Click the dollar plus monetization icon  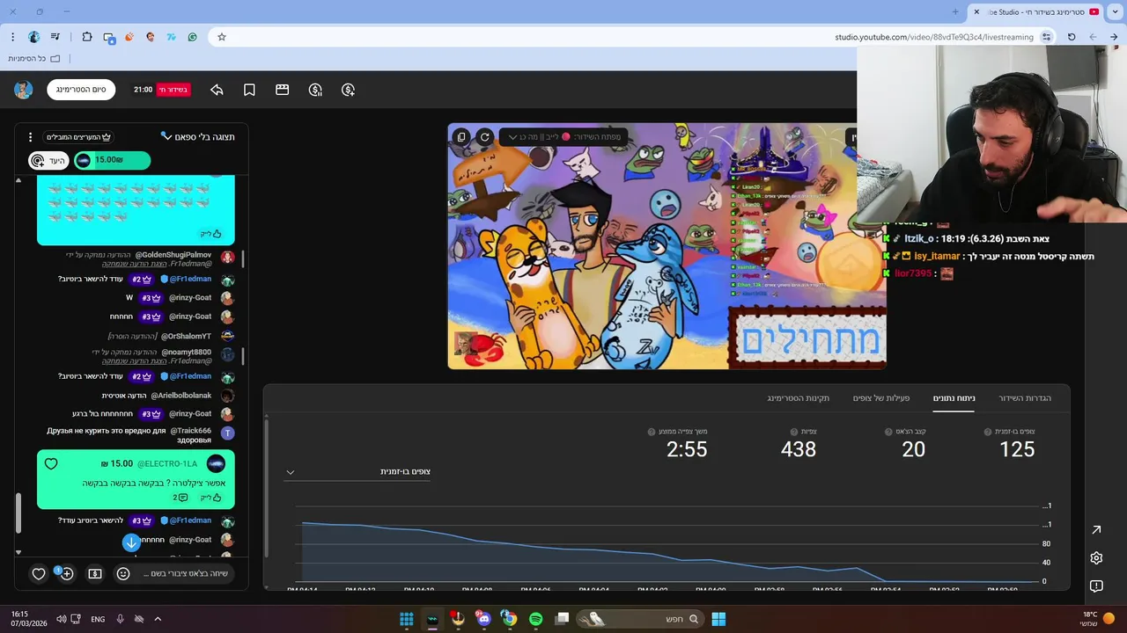(x=348, y=90)
